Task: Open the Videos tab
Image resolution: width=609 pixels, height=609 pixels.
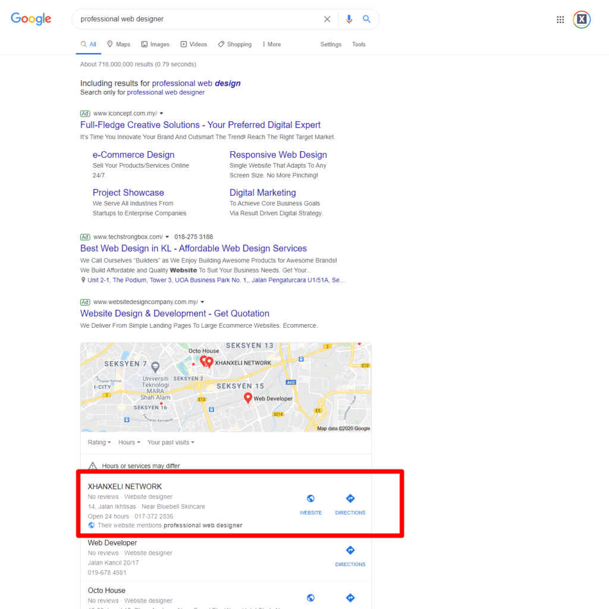Action: click(x=194, y=44)
